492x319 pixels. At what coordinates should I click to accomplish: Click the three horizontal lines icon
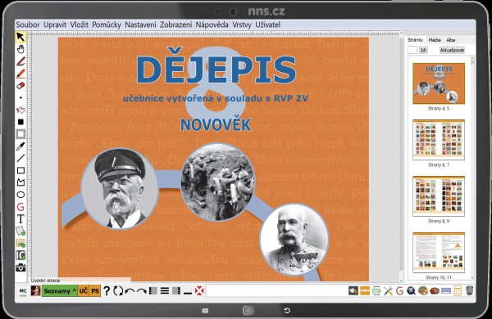[165, 291]
